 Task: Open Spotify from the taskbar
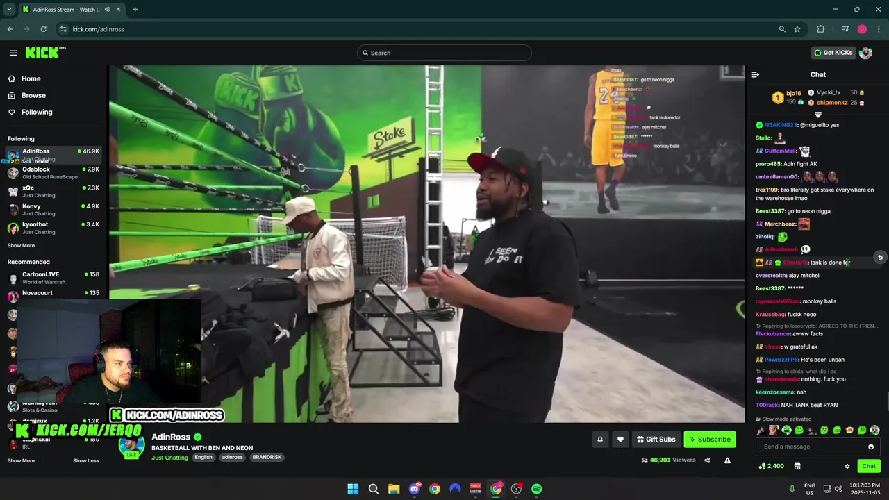coord(536,489)
